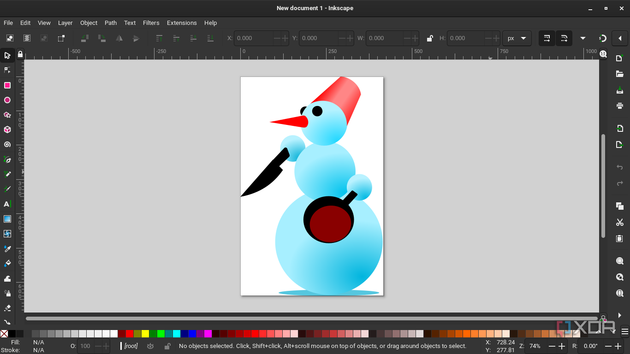Expand more commands arrow on right bar

[x=620, y=315]
